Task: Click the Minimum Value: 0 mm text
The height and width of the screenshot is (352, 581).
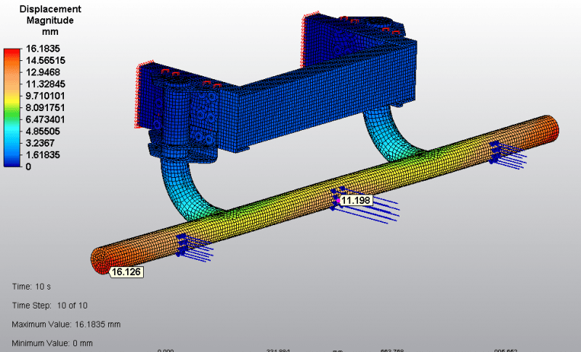Action: tap(52, 343)
